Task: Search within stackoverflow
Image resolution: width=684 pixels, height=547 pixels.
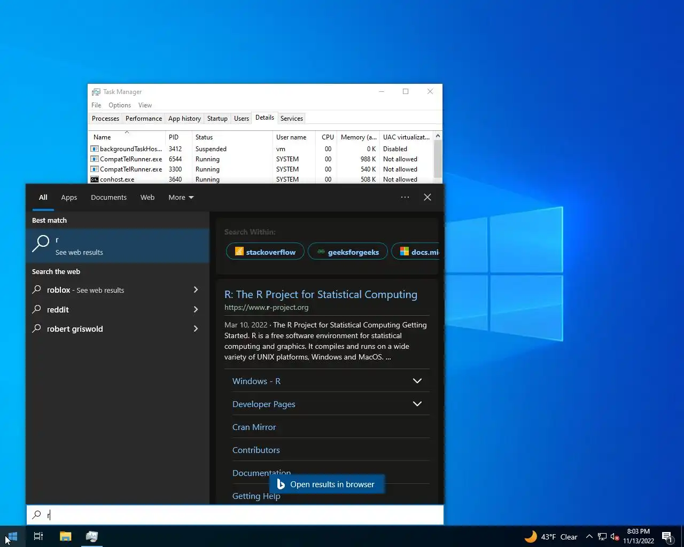Action: click(x=265, y=252)
